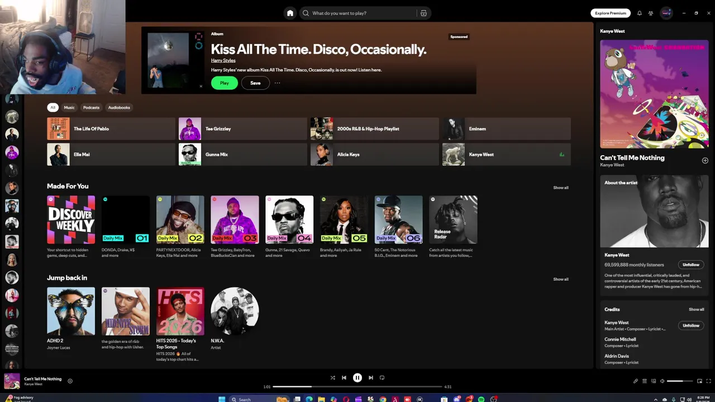715x402 pixels.
Task: Open Ella Mai shortcut tile
Action: point(111,154)
